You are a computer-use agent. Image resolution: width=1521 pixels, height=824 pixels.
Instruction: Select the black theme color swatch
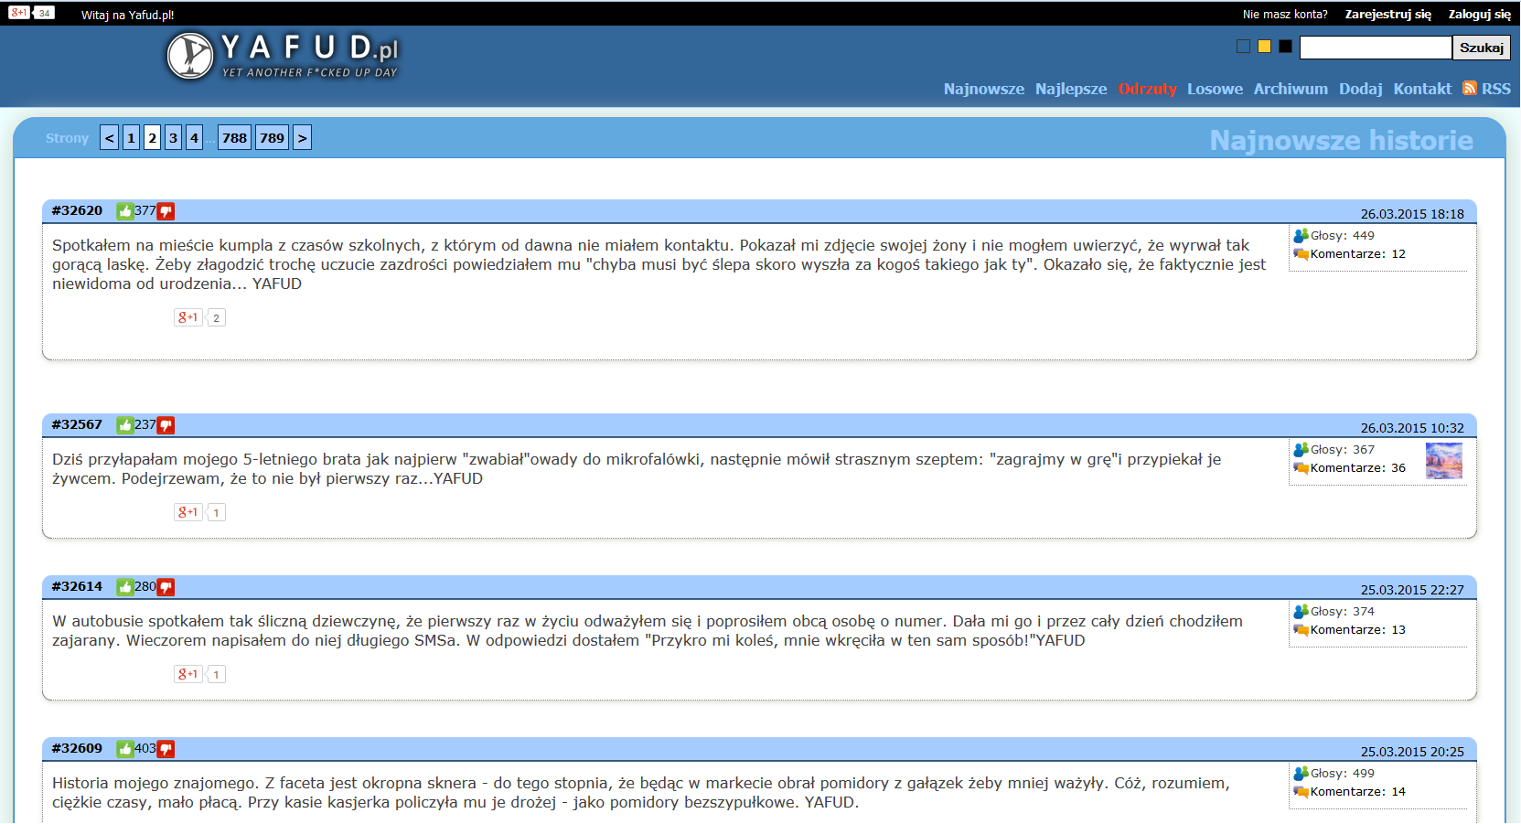(x=1285, y=47)
